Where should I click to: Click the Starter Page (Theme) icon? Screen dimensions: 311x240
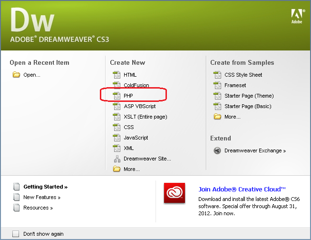pyautogui.click(x=217, y=96)
